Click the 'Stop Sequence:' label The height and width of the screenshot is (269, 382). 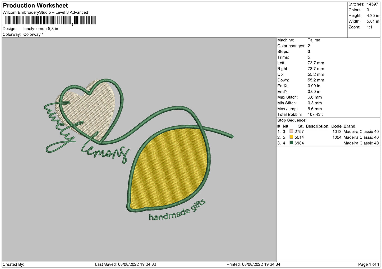[292, 120]
